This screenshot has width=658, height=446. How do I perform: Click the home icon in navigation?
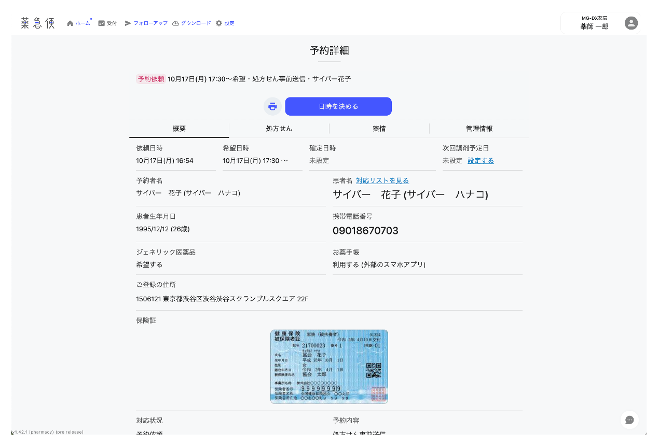tap(70, 23)
